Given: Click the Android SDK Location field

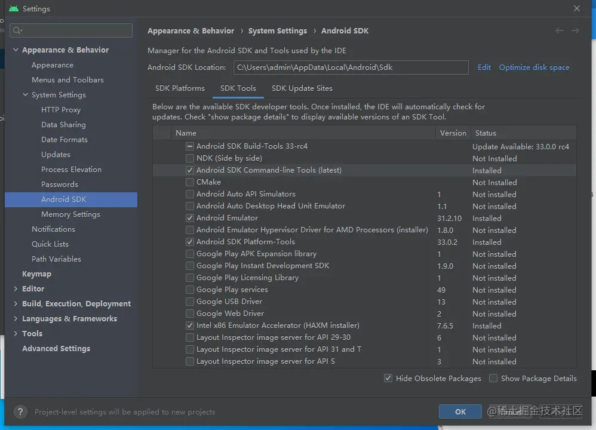Looking at the screenshot, I should coord(351,67).
